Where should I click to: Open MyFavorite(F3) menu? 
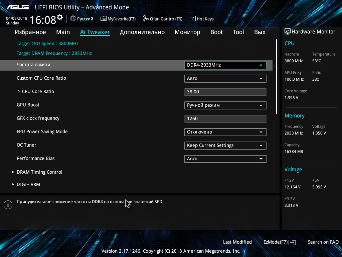pos(118,19)
